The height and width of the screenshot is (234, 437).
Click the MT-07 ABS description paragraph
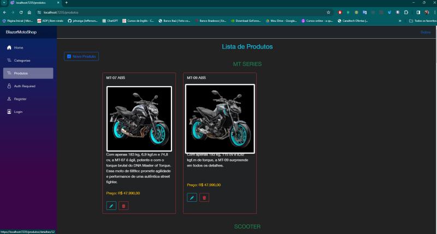139,168
